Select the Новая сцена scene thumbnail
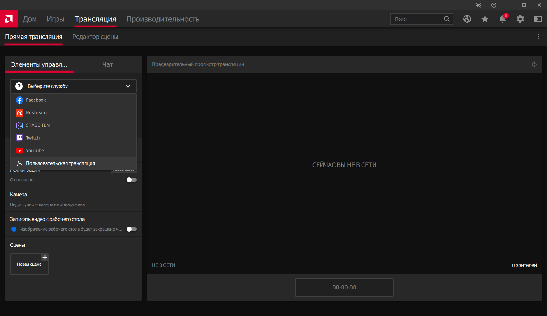This screenshot has width=547, height=316. [29, 264]
